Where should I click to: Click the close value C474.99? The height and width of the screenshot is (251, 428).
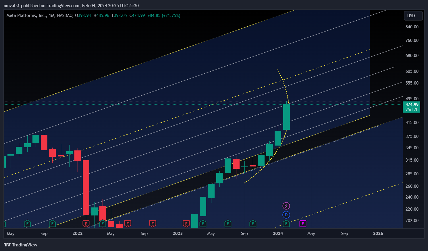pyautogui.click(x=137, y=15)
